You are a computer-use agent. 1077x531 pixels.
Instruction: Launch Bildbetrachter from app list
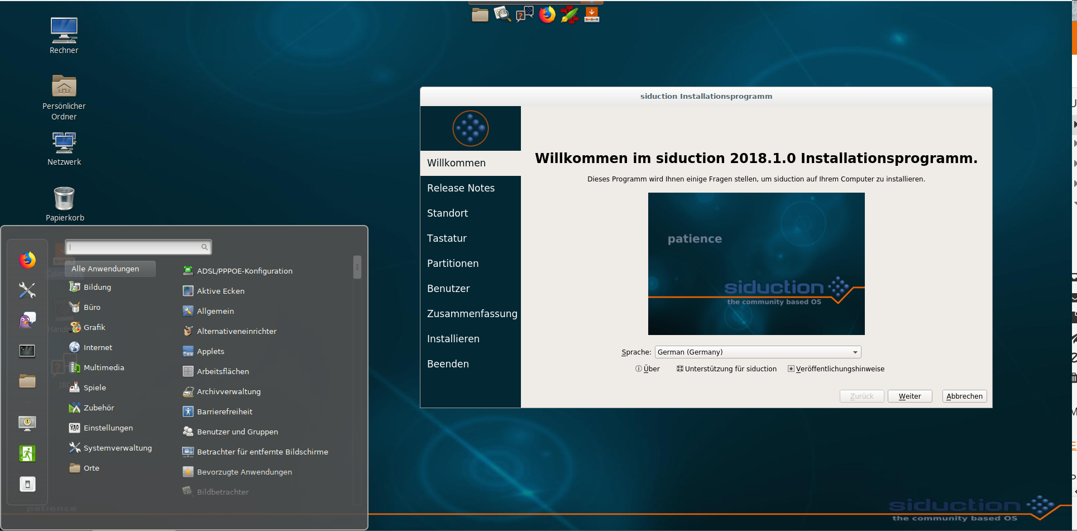(216, 492)
